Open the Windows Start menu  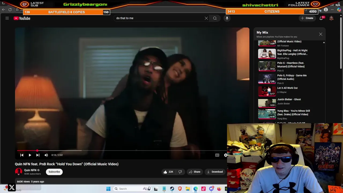coord(108,189)
